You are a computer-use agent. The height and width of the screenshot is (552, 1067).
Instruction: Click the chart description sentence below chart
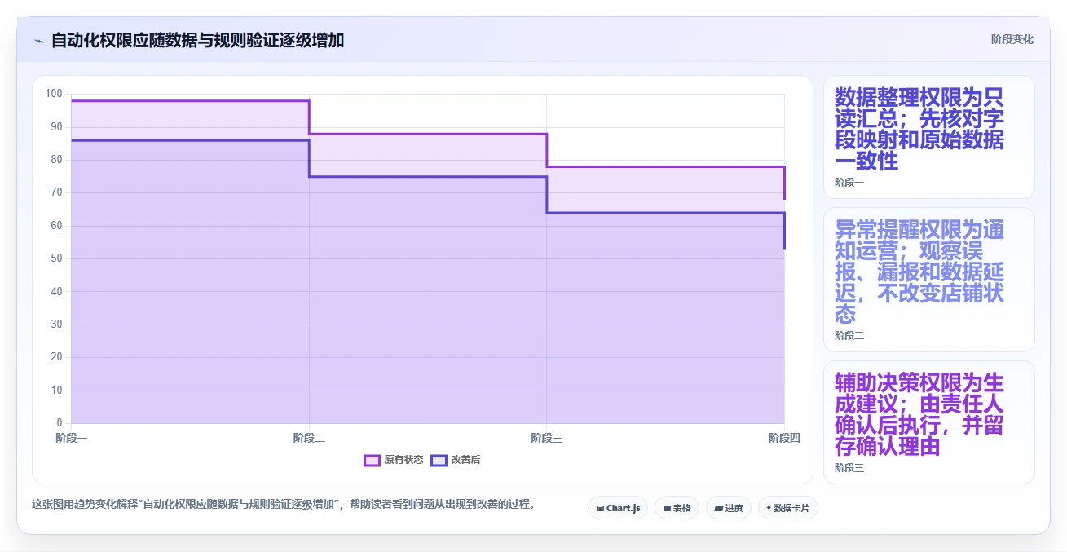[285, 504]
